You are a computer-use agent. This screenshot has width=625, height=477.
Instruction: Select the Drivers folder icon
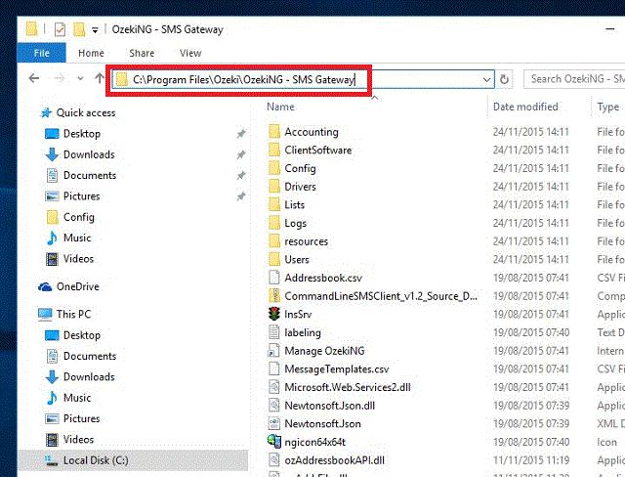click(274, 186)
